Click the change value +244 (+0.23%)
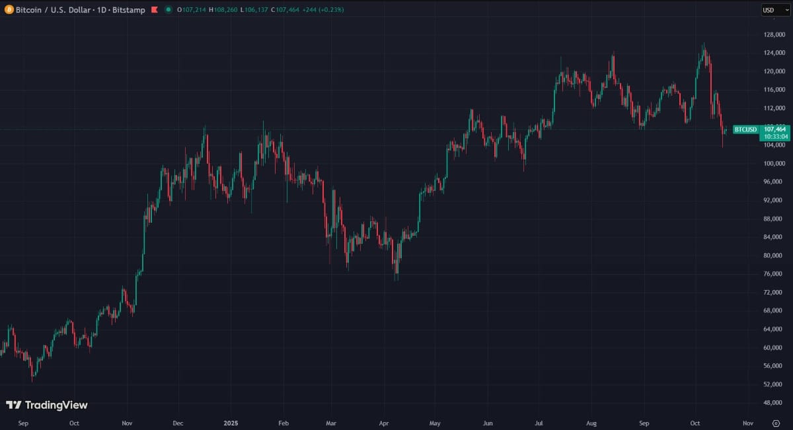793x430 pixels. (x=323, y=10)
